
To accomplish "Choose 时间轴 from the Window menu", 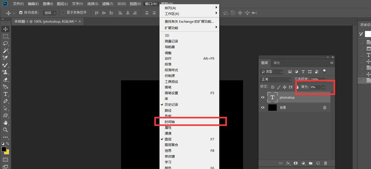I will tap(190, 122).
